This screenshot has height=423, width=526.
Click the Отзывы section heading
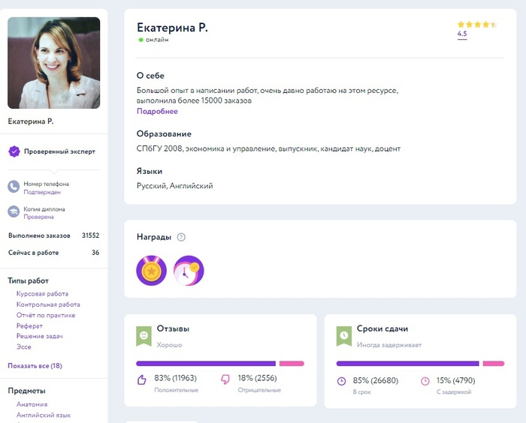(173, 328)
